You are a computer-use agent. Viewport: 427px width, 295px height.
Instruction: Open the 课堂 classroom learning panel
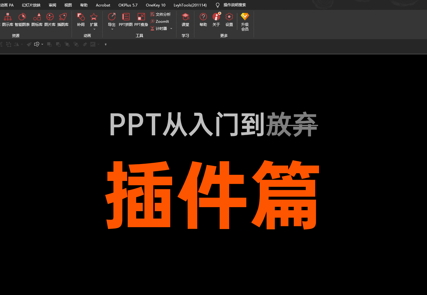tap(185, 19)
